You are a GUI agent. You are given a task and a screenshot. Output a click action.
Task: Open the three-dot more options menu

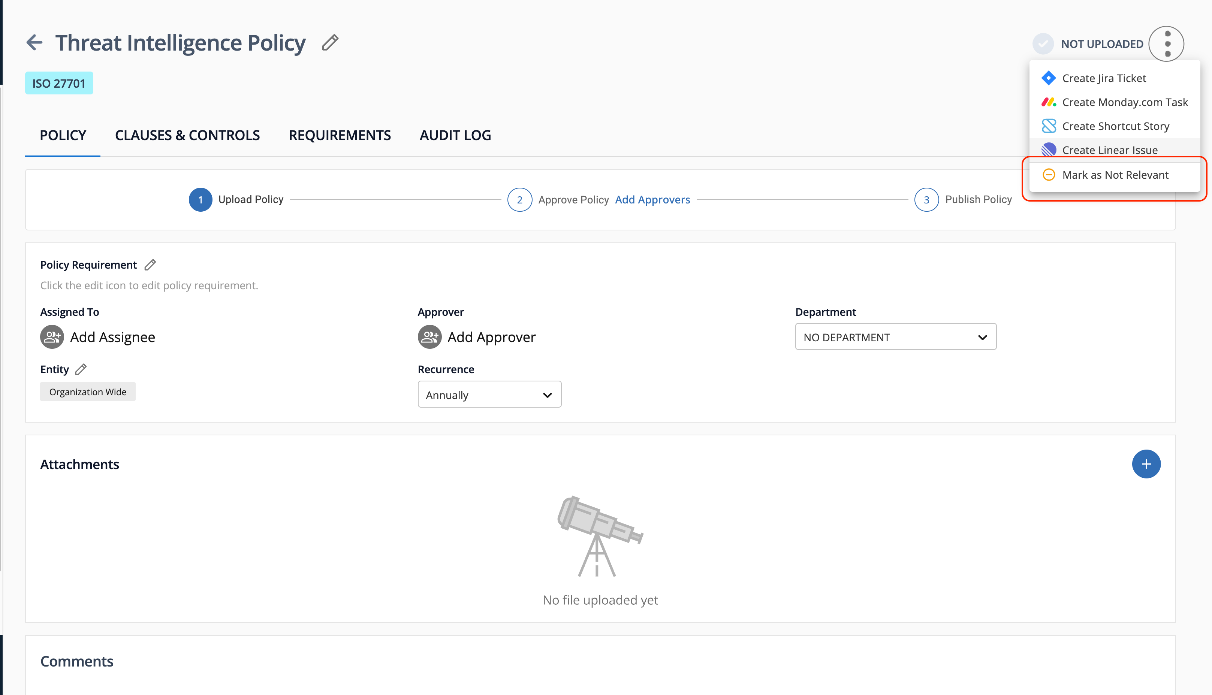click(1167, 43)
